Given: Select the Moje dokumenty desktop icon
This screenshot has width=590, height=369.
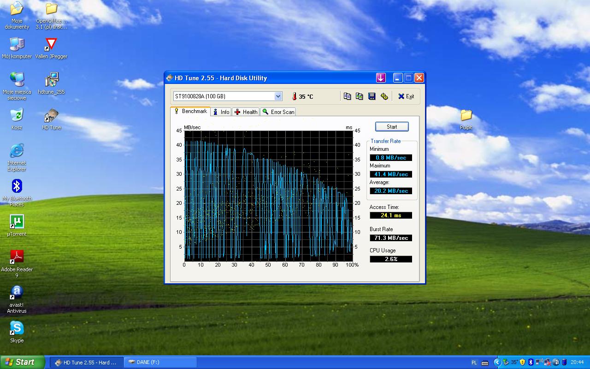Looking at the screenshot, I should tap(17, 16).
